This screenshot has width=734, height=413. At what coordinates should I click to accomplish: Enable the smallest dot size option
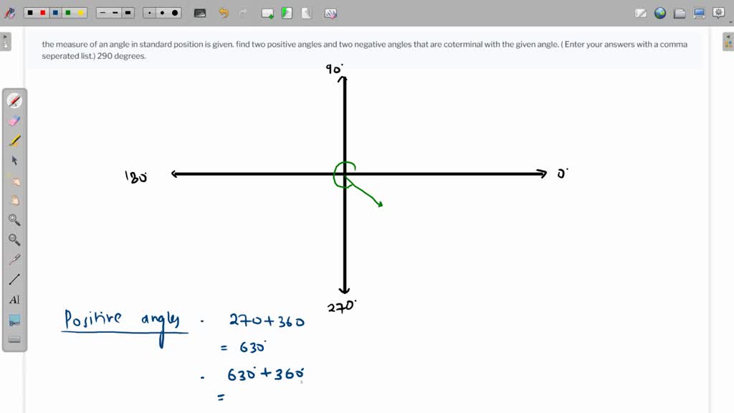coord(149,12)
